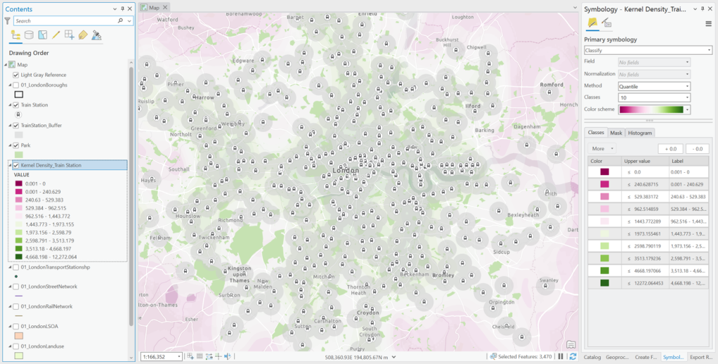This screenshot has height=364, width=718.
Task: Open the Catalog pane tab
Action: coord(592,357)
